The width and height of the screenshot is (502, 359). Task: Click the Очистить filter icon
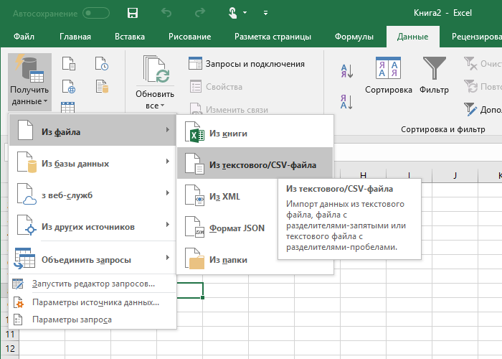(470, 63)
